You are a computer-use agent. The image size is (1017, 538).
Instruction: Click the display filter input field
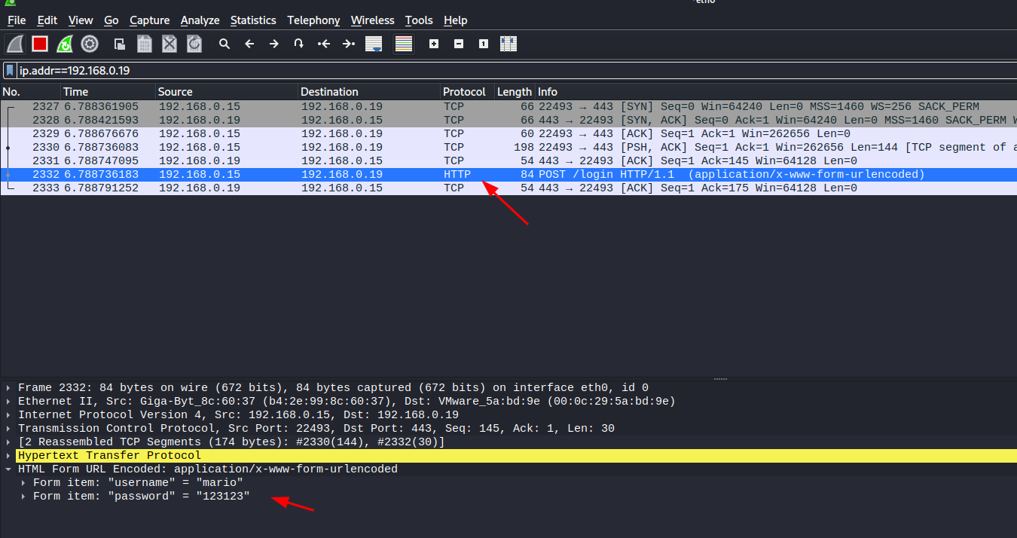[x=517, y=71]
